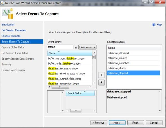Click the Help icon
The height and width of the screenshot is (128, 166).
tap(154, 25)
